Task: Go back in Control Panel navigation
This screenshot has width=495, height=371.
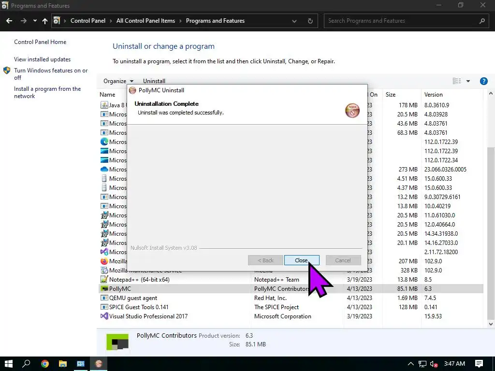Action: pyautogui.click(x=9, y=21)
